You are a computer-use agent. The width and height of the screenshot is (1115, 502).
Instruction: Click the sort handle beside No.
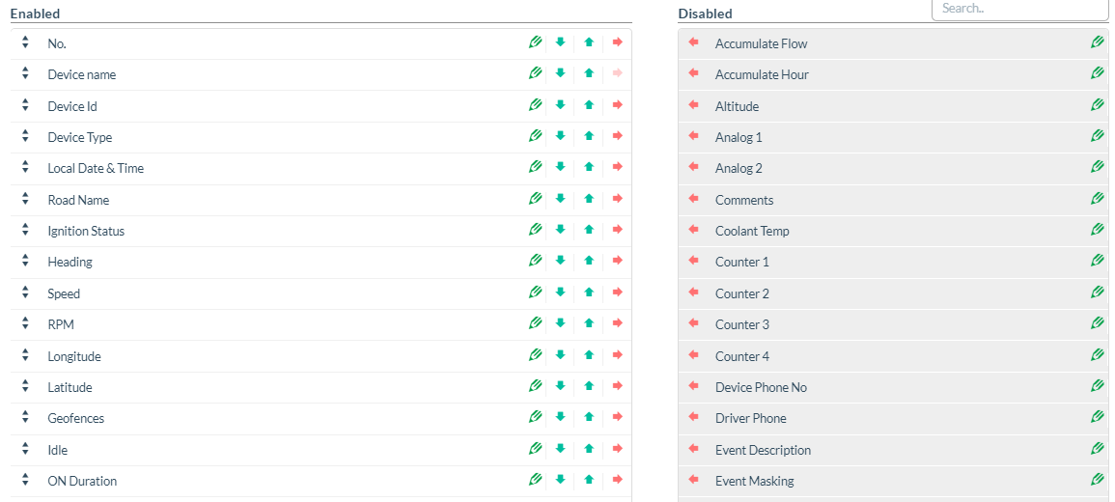point(25,43)
